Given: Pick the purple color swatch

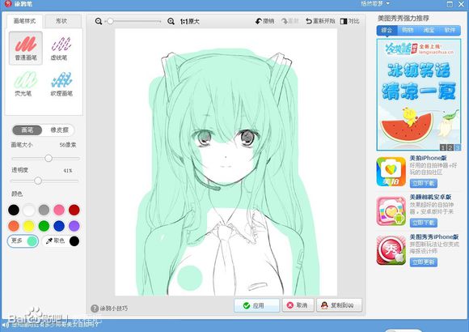Looking at the screenshot, I should point(74,226).
